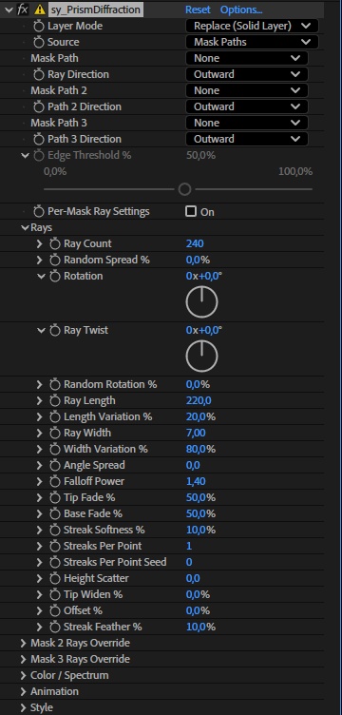Toggle the Path 3 Direction stopwatch
Viewport: 342px width, 715px height.
click(39, 140)
